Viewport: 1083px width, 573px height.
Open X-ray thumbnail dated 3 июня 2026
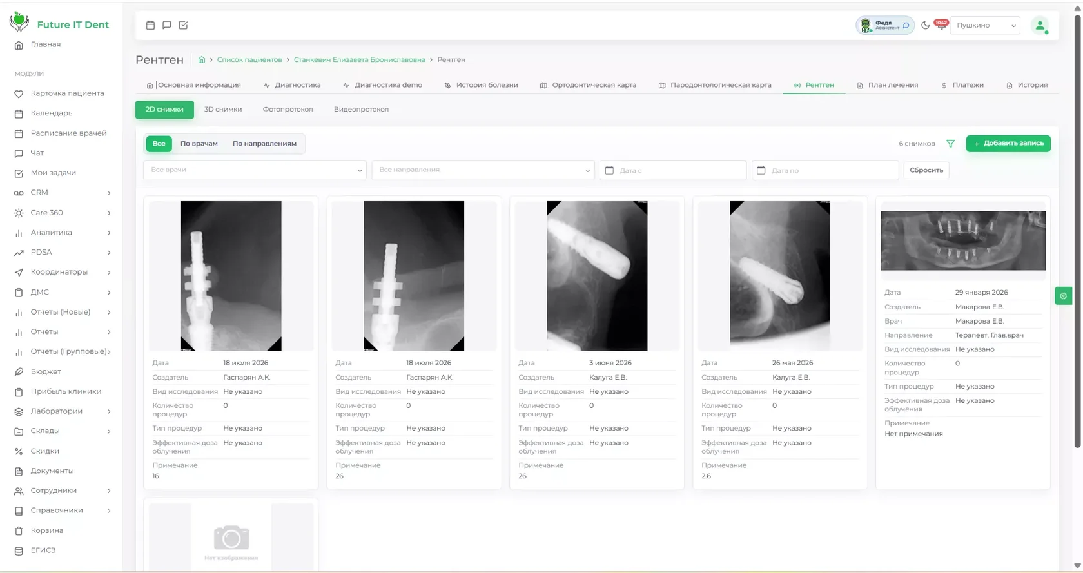(x=597, y=276)
